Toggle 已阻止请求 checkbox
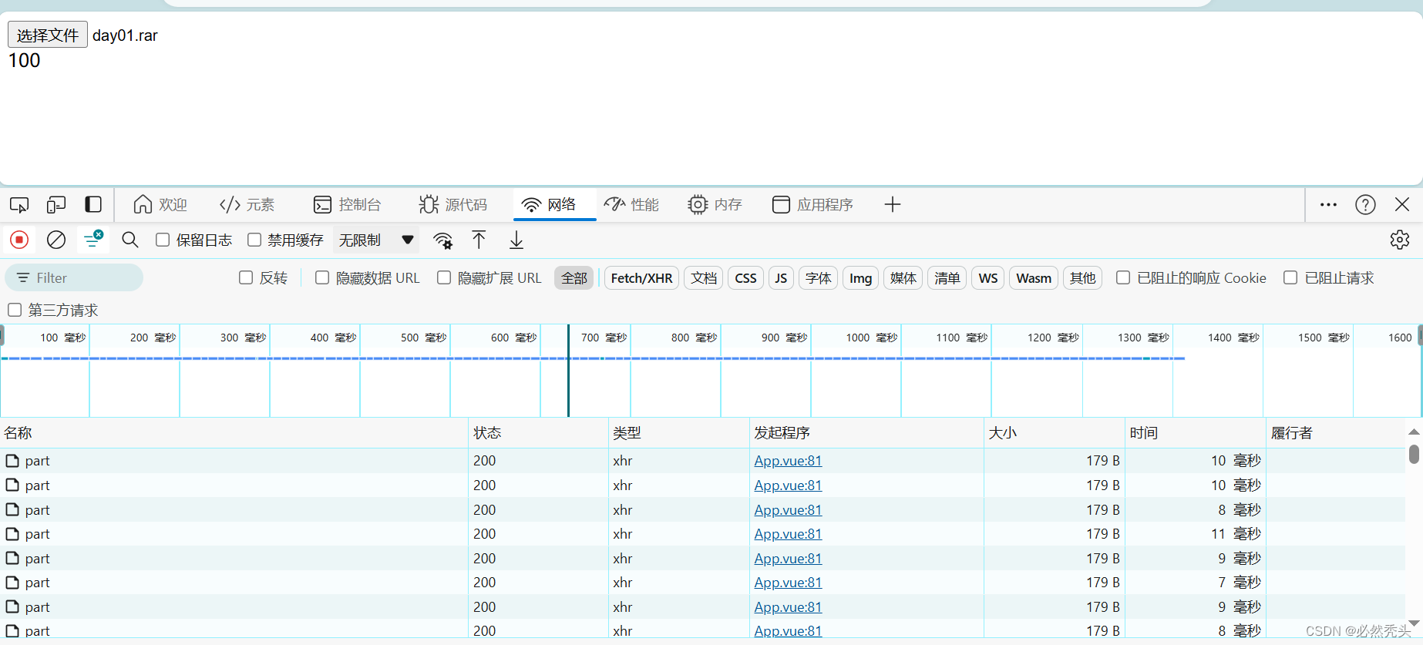Screen dimensions: 1423x645 pos(1290,277)
